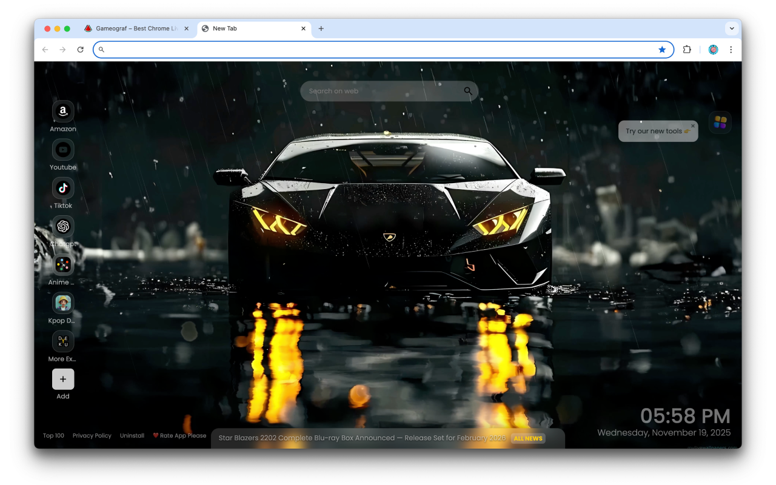776x485 pixels.
Task: Click the web search magnifier icon
Action: pos(467,91)
